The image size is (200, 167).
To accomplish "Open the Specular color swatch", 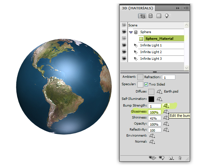I will [140, 85].
